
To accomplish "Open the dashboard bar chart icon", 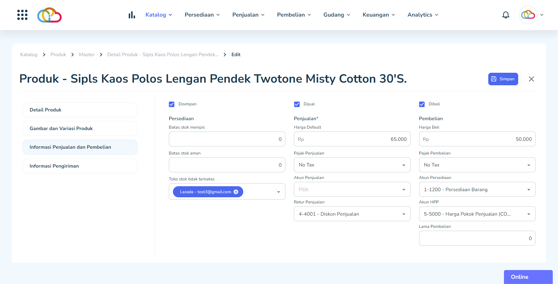I will coord(132,15).
